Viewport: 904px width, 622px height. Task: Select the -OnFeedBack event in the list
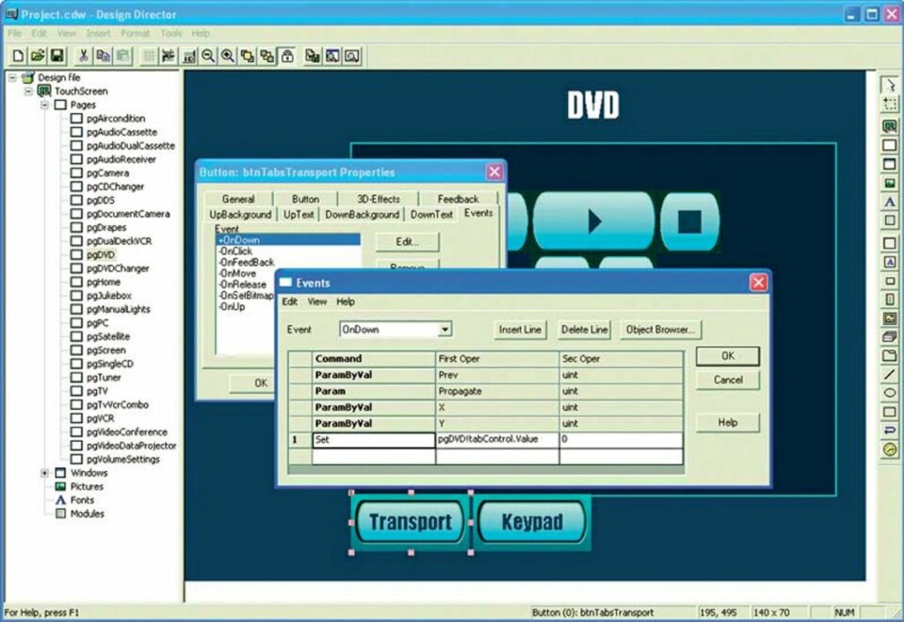pyautogui.click(x=246, y=262)
